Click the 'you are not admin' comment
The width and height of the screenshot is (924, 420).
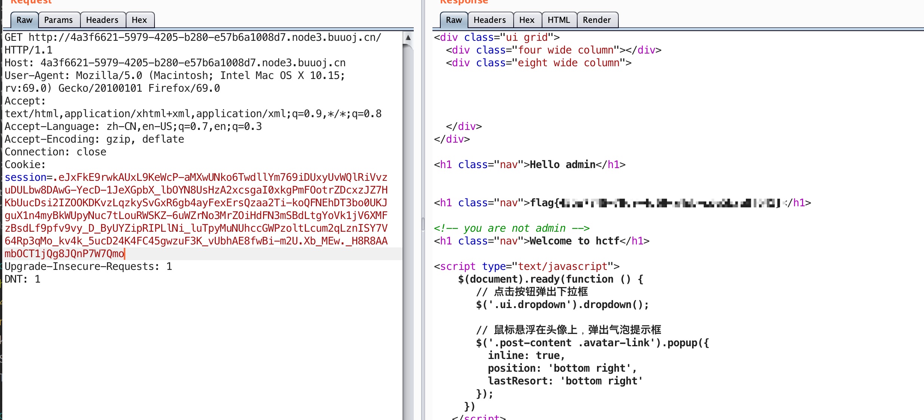coord(511,228)
